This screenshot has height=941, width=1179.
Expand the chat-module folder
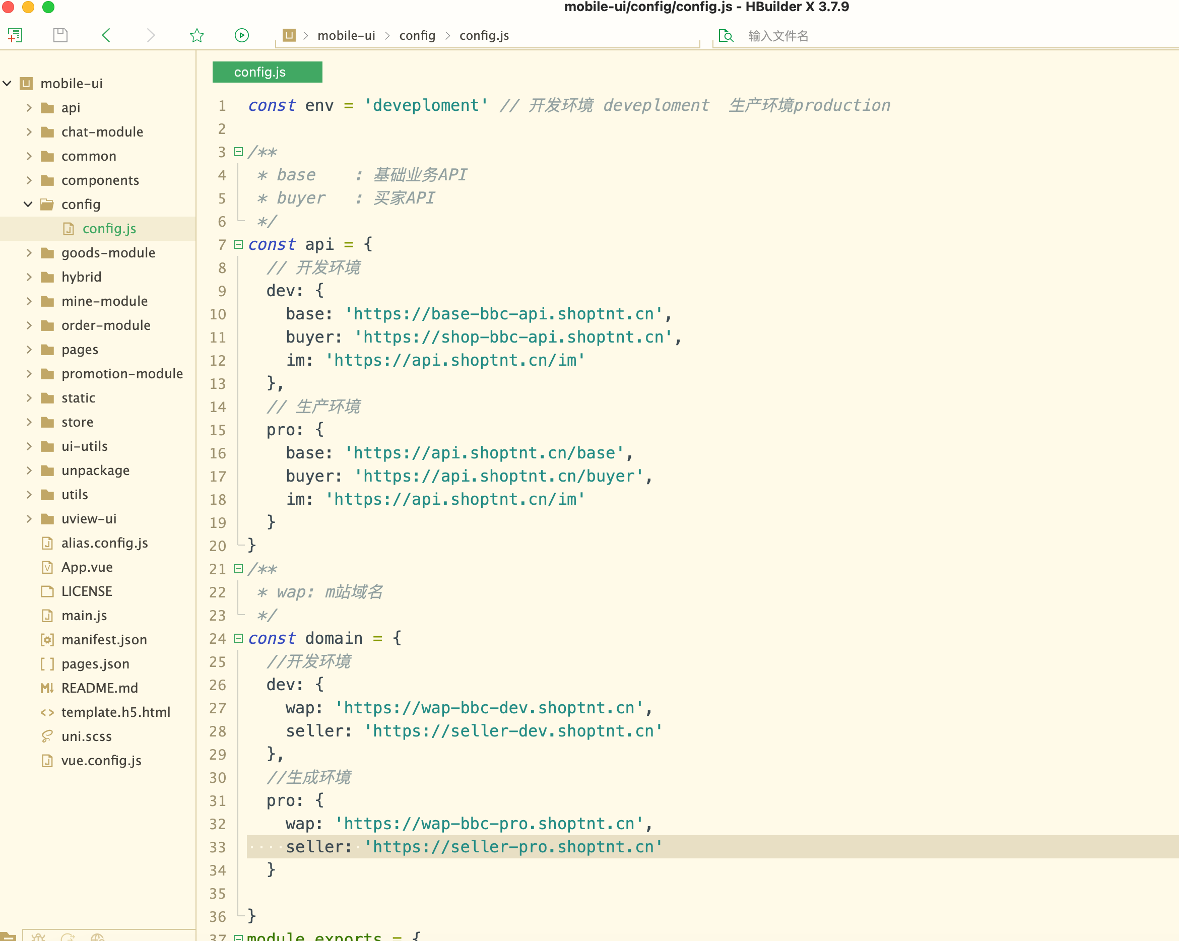tap(29, 132)
